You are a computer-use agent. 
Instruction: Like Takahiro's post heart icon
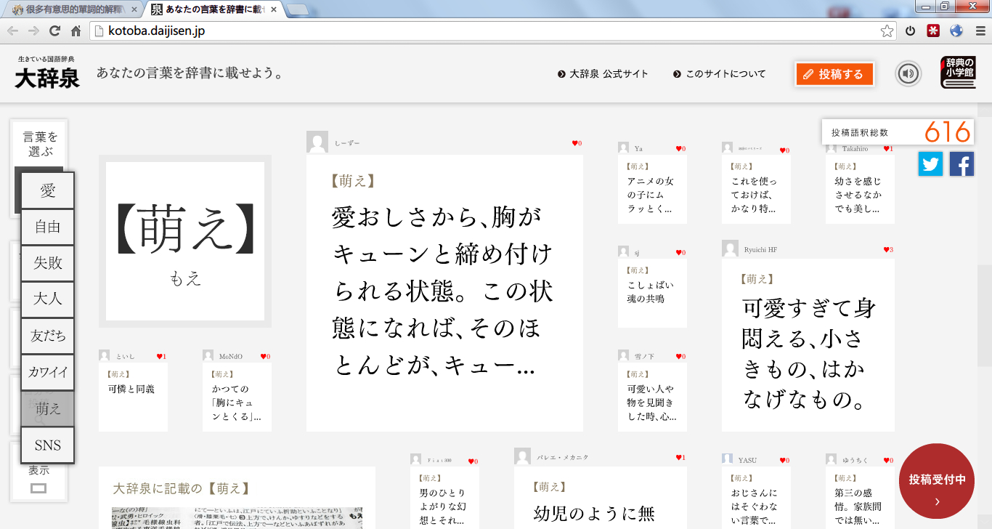tap(888, 148)
